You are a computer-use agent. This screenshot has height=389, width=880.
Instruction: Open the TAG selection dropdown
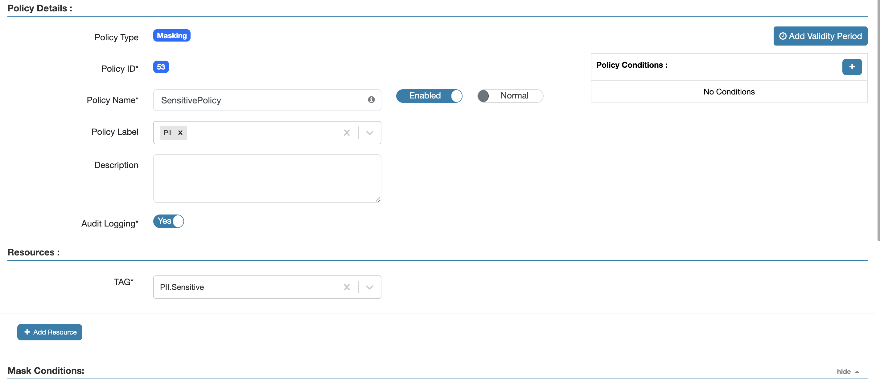point(369,287)
